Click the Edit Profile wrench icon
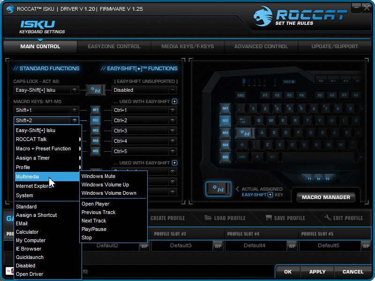Screen dimensions: 375x281 [x=328, y=218]
